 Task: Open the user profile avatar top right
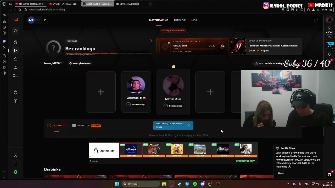point(329,20)
